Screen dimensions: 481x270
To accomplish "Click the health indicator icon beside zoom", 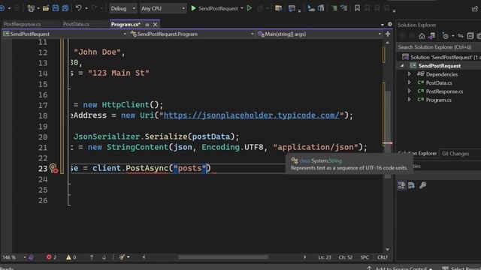I will click(x=31, y=257).
